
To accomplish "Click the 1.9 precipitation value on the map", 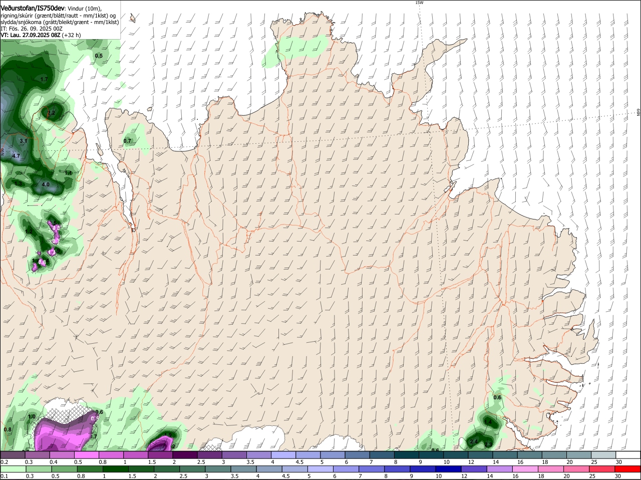I will click(x=169, y=434).
